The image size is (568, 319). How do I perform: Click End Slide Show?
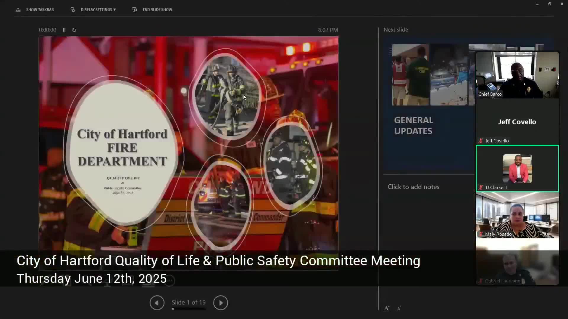(157, 10)
